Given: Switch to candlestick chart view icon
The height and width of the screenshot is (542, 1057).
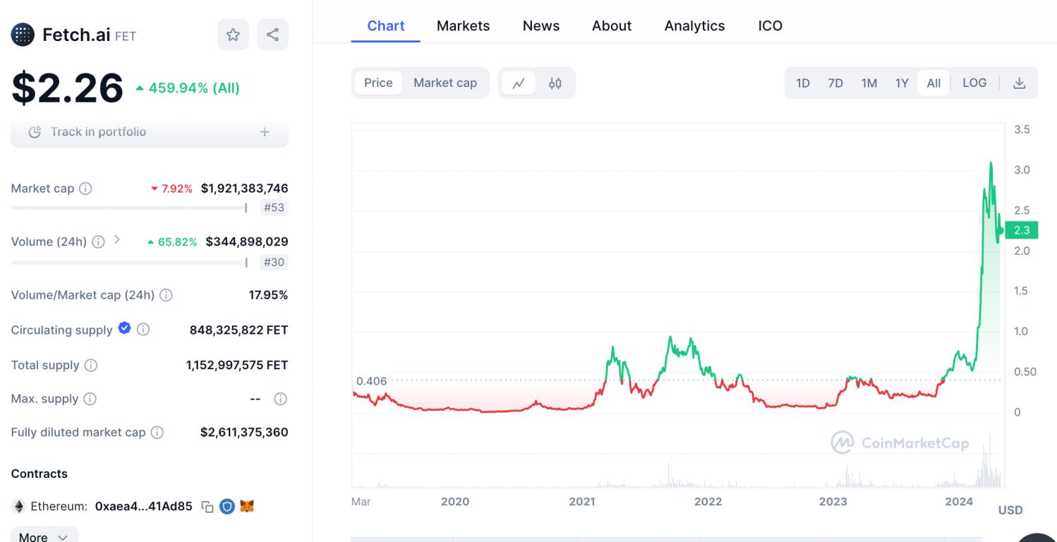Looking at the screenshot, I should point(555,83).
